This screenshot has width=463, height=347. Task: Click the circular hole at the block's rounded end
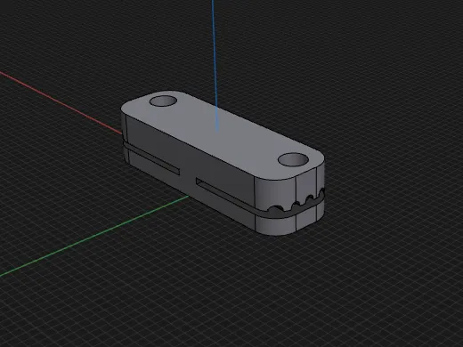point(294,159)
